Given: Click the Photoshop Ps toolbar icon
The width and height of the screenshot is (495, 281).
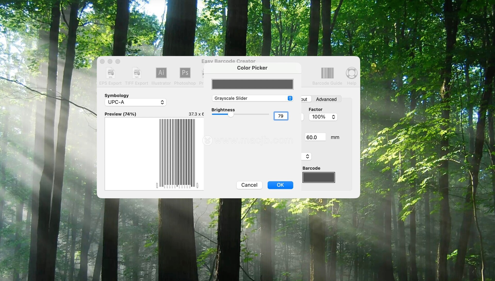Looking at the screenshot, I should click(x=185, y=73).
